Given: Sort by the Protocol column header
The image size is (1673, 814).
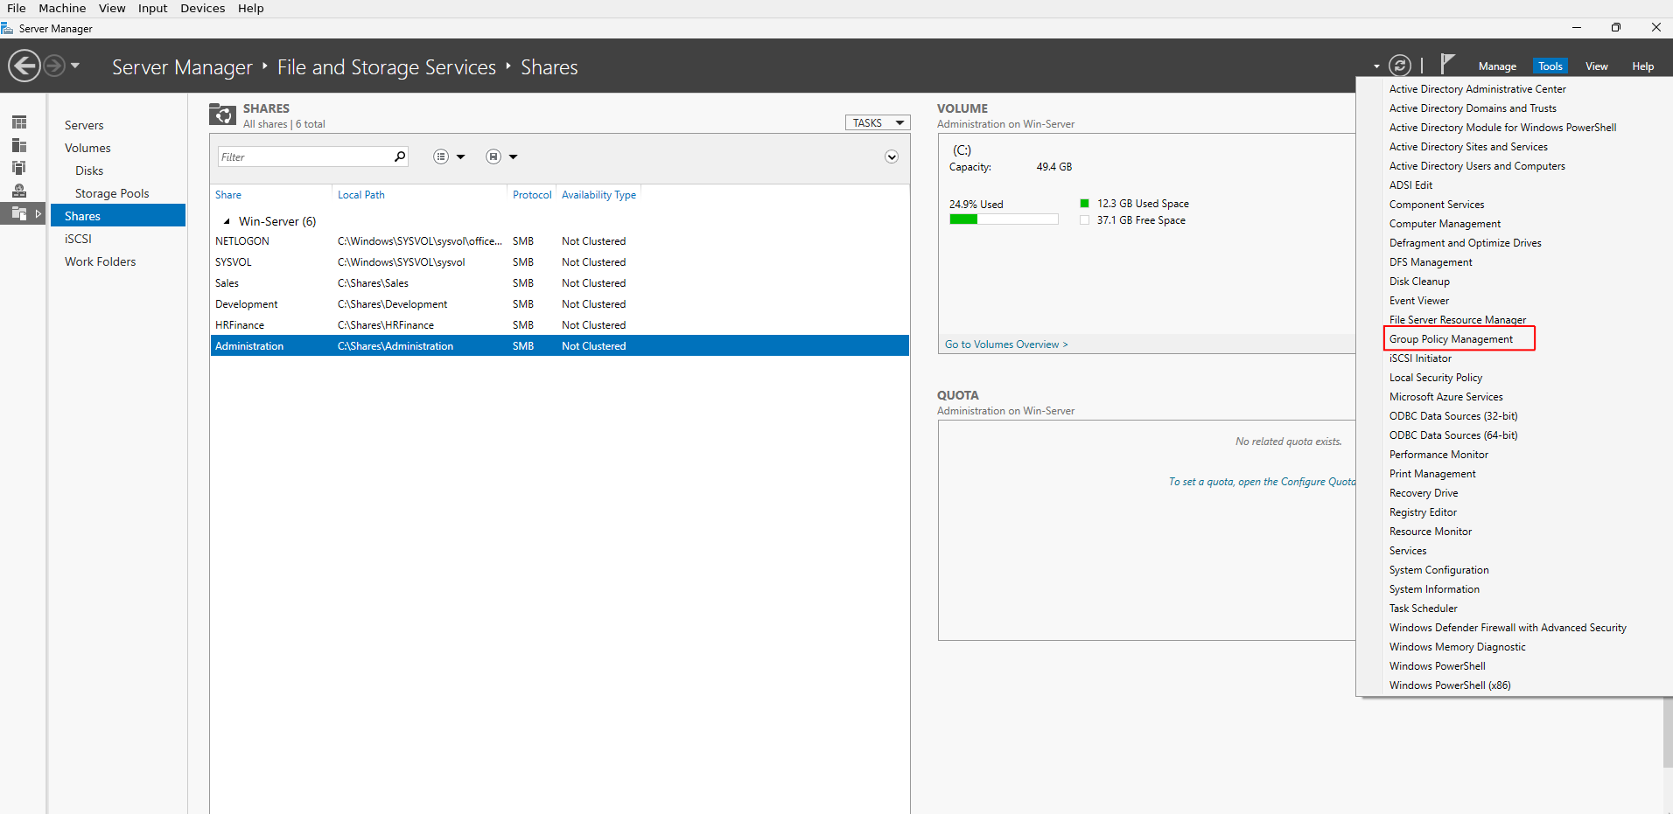Looking at the screenshot, I should 532,195.
